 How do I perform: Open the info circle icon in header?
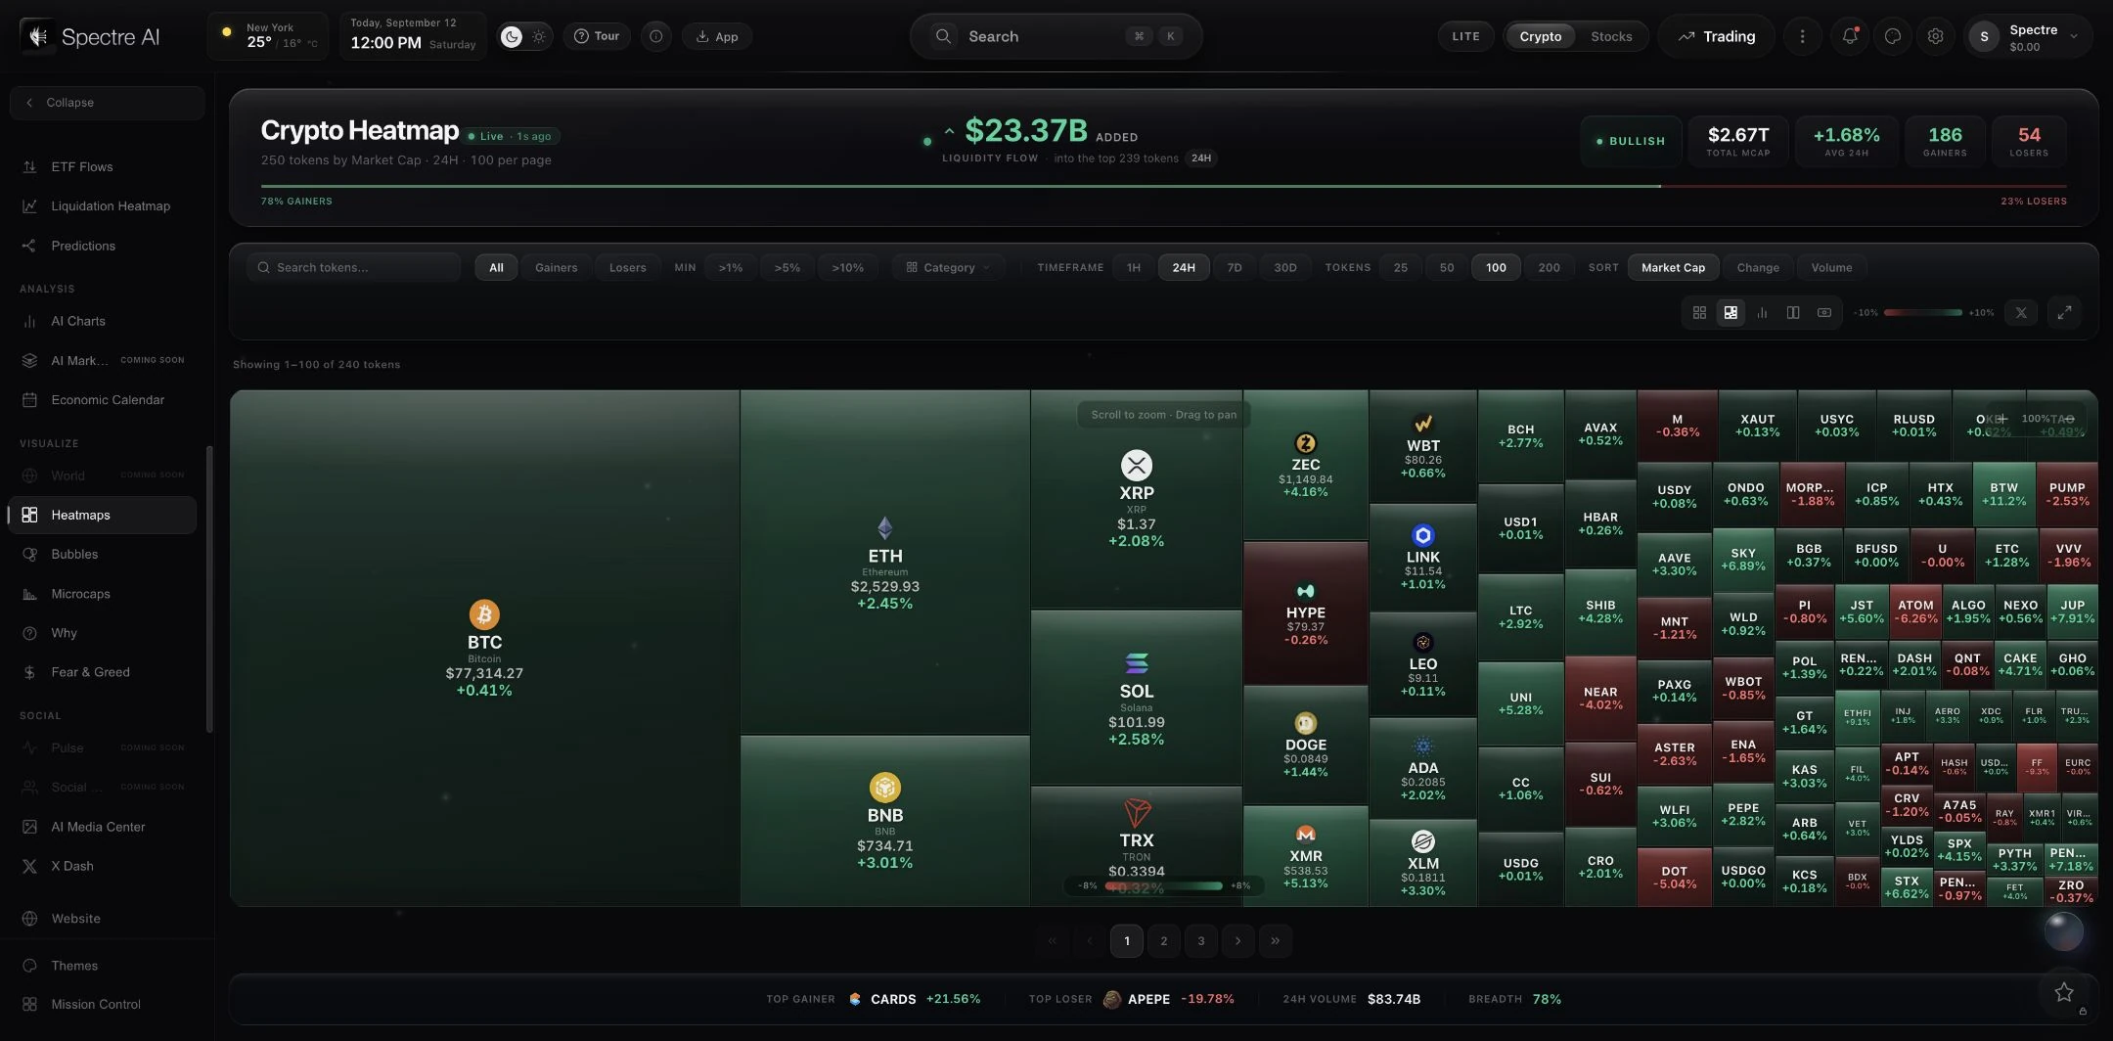pyautogui.click(x=656, y=36)
